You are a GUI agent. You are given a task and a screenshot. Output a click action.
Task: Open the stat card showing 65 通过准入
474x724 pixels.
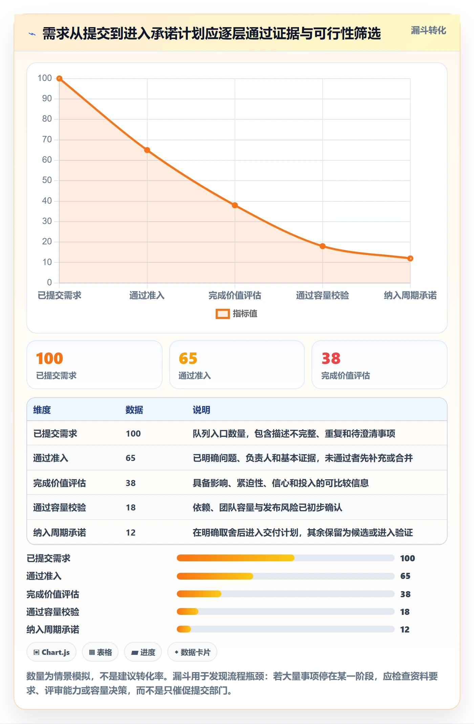tap(237, 365)
